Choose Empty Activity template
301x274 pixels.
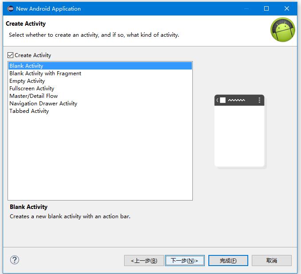(x=100, y=81)
